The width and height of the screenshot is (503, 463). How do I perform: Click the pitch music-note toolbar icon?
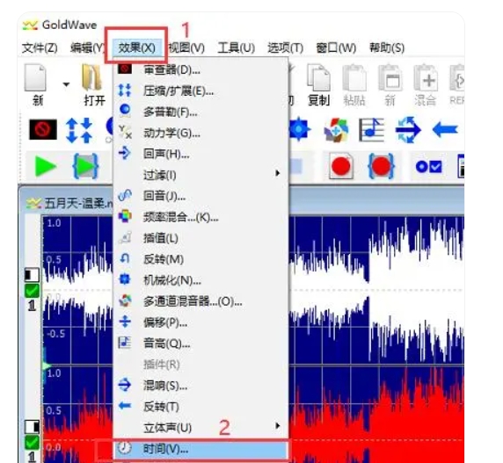coord(371,130)
